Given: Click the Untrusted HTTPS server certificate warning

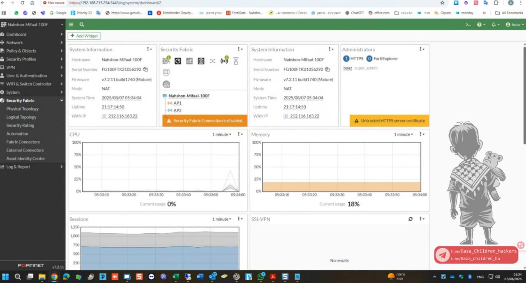Looking at the screenshot, I should pos(389,121).
